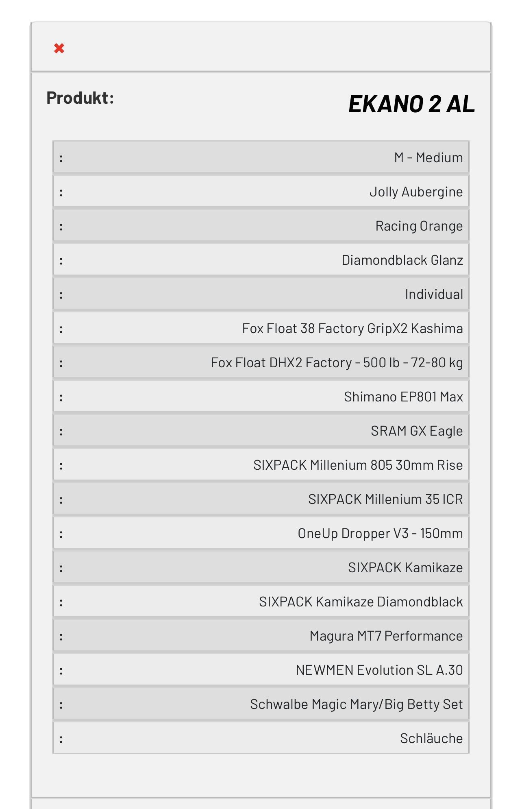
Task: Click the Individual option row
Action: pyautogui.click(x=261, y=294)
